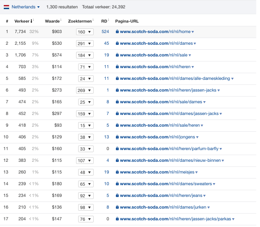This screenshot has width=260, height=227.
Task: Open the 269 keywords dropdown
Action: tap(85, 90)
